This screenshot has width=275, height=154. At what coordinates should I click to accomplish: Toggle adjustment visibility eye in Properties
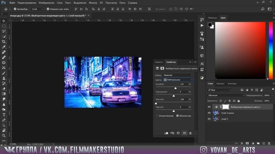pos(184,133)
